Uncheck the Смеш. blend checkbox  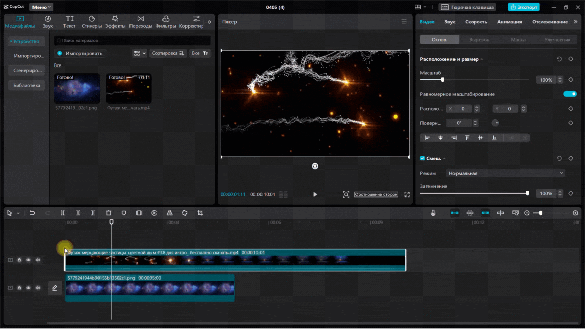(422, 158)
